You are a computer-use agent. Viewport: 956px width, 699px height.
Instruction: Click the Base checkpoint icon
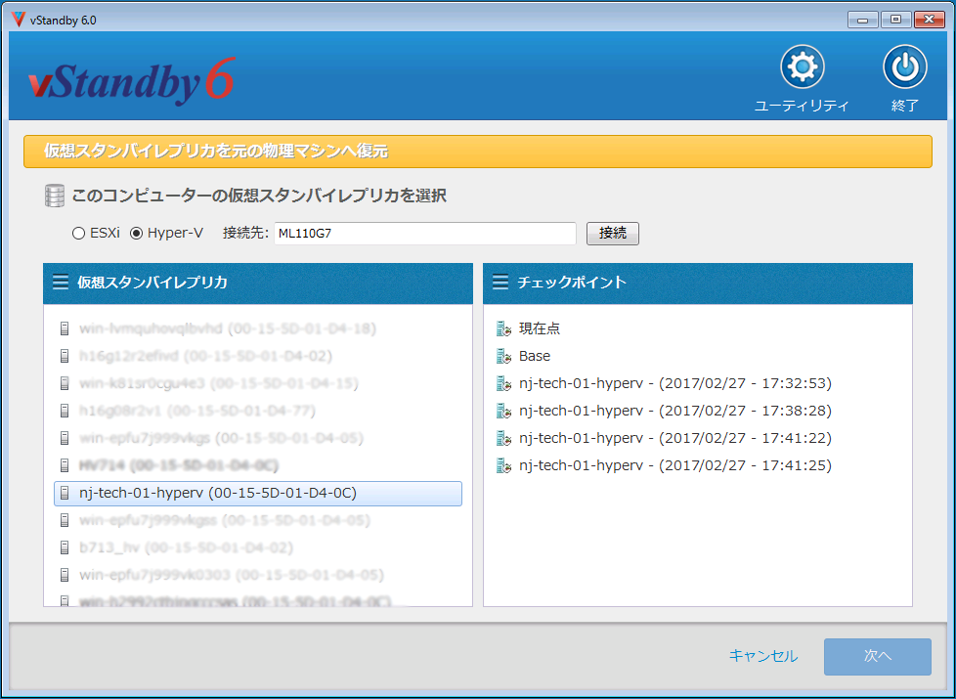tap(503, 356)
